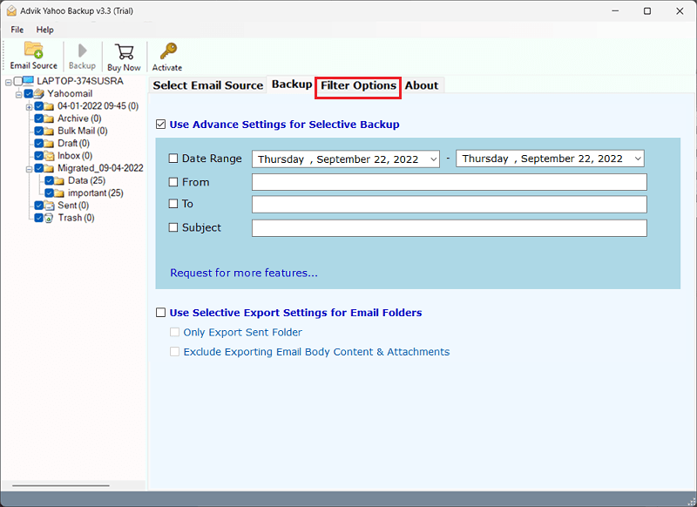The image size is (697, 507).
Task: Click the Subject filter text field
Action: click(449, 228)
